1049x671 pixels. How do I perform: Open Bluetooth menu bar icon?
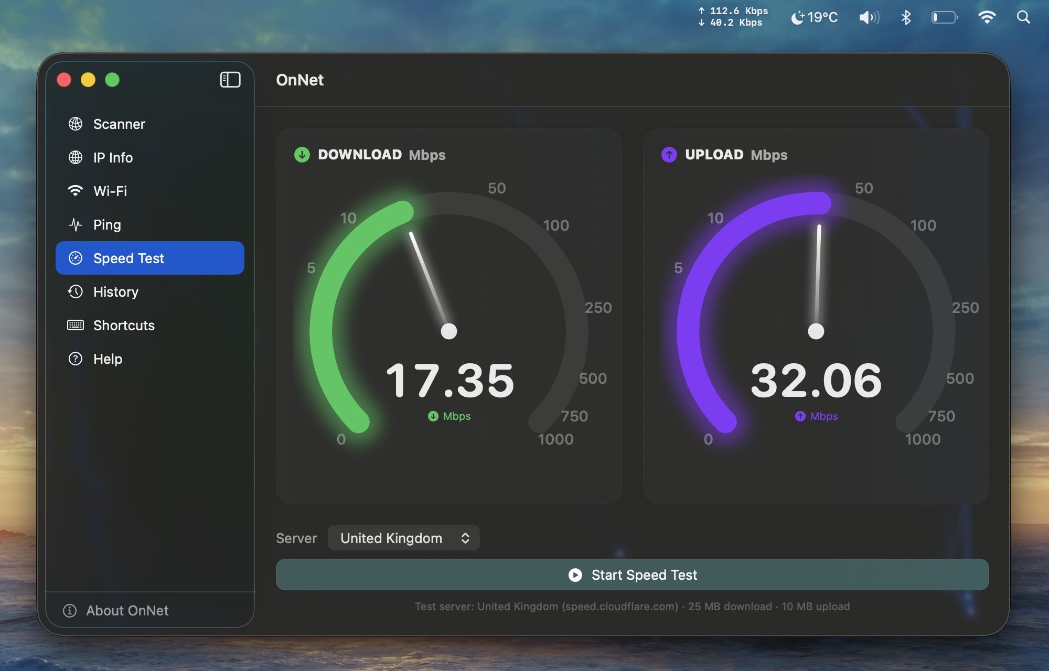pyautogui.click(x=906, y=17)
